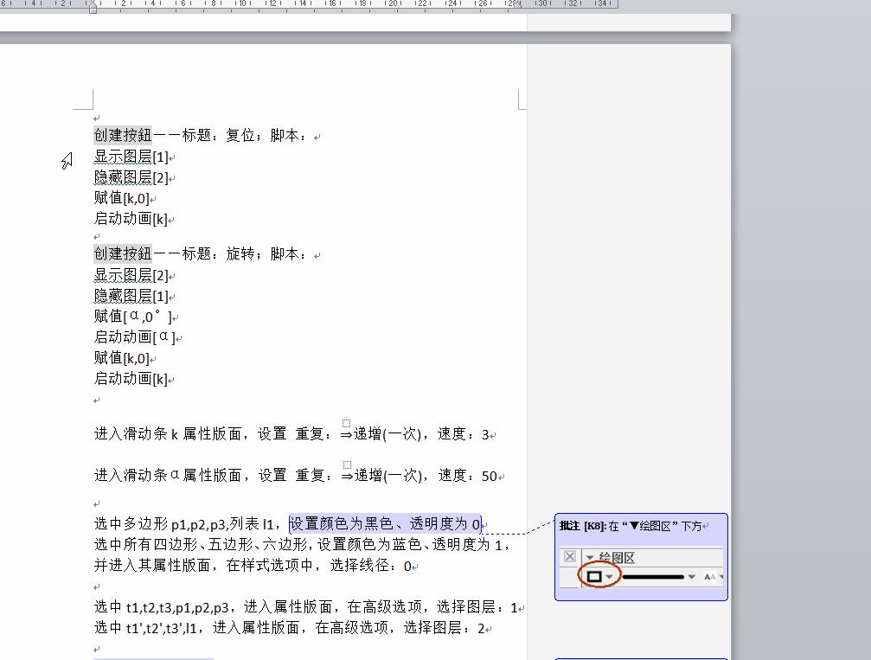Click the text-selection cursor icon in left margin

click(67, 161)
